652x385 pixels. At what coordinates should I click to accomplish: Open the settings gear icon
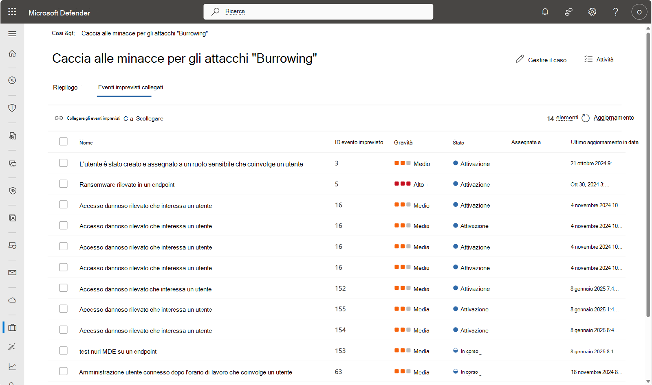coord(592,12)
